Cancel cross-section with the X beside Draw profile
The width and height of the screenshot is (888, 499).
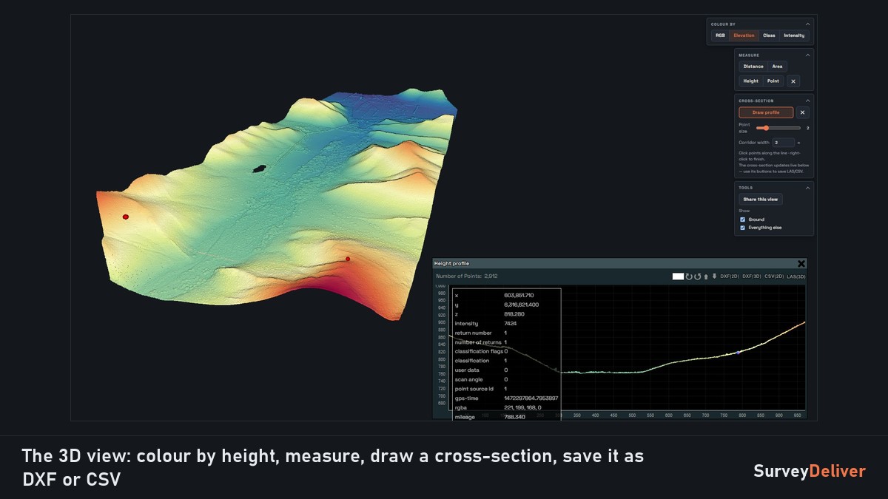(803, 112)
